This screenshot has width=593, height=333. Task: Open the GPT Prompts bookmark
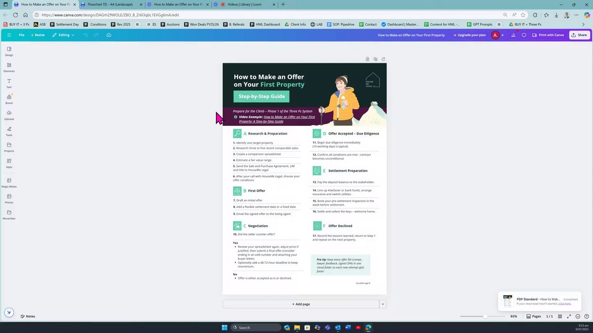(x=479, y=25)
